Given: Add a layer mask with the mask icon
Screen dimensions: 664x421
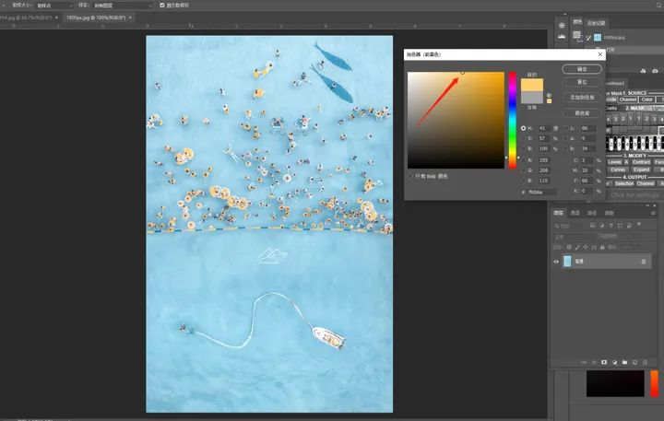Looking at the screenshot, I should (604, 363).
